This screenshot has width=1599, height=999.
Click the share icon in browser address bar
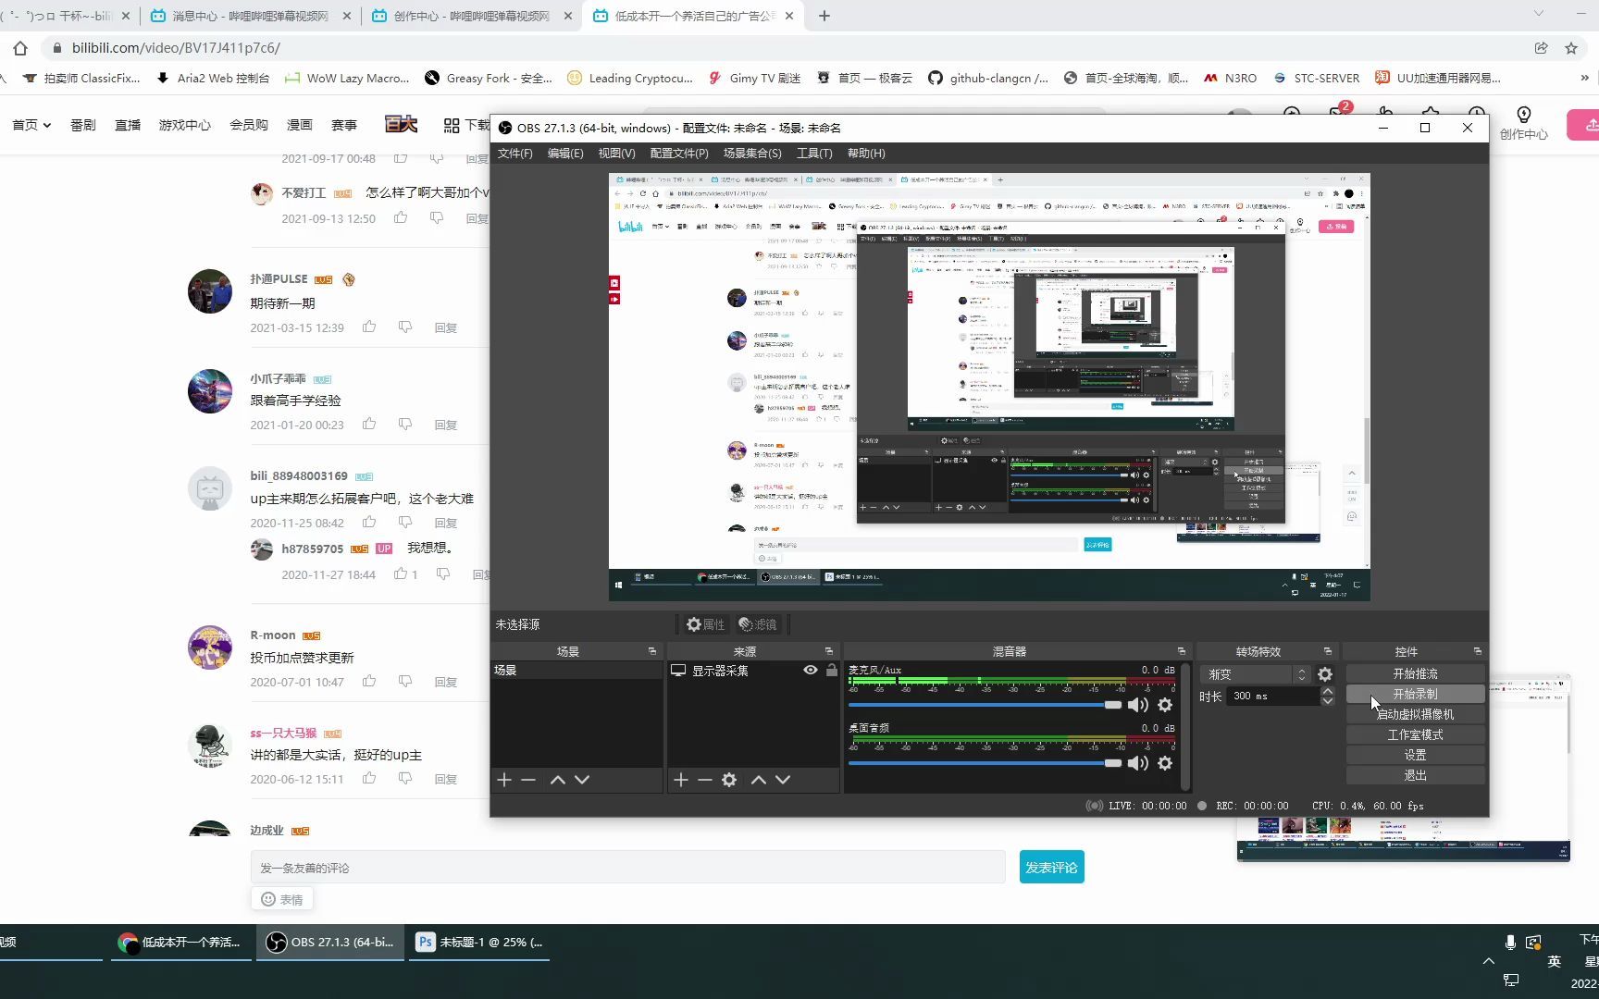1541,48
